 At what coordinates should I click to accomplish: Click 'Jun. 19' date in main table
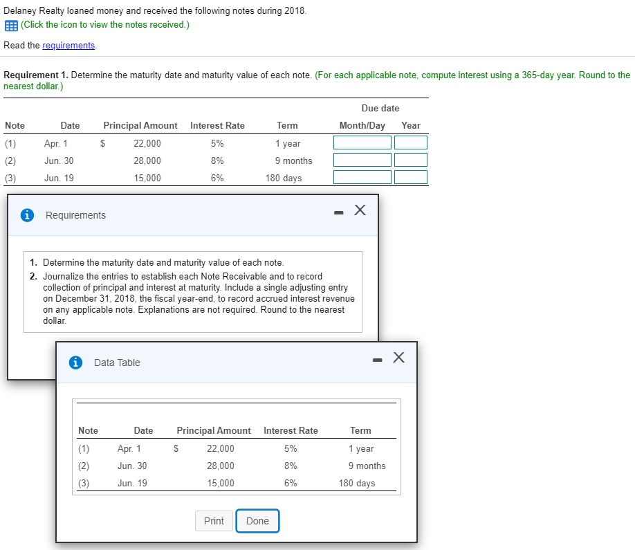(59, 178)
